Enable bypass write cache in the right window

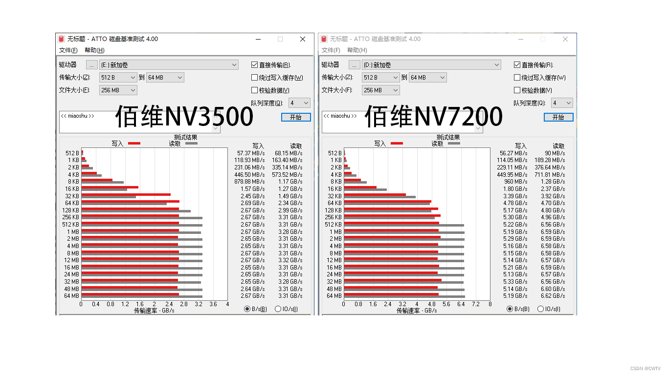click(x=517, y=77)
